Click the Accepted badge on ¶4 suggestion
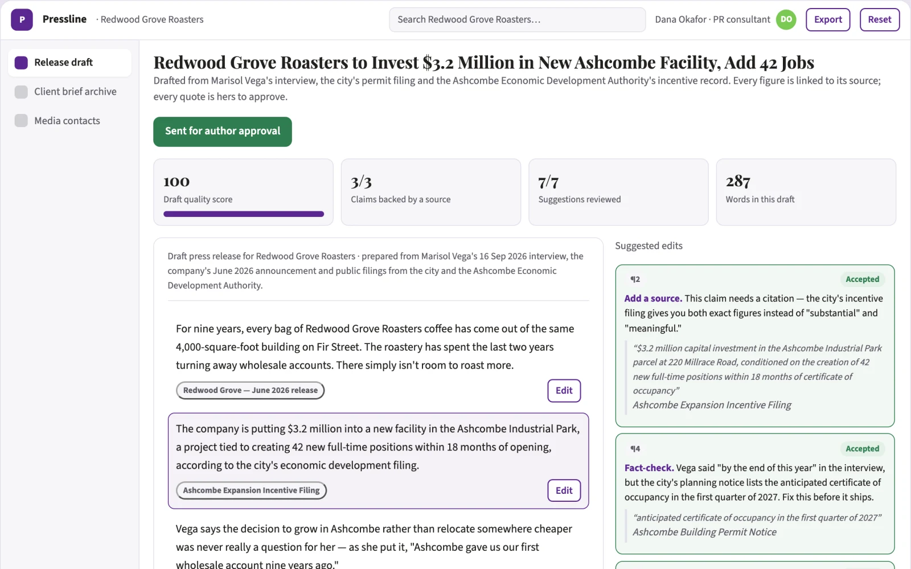The image size is (911, 569). click(862, 449)
